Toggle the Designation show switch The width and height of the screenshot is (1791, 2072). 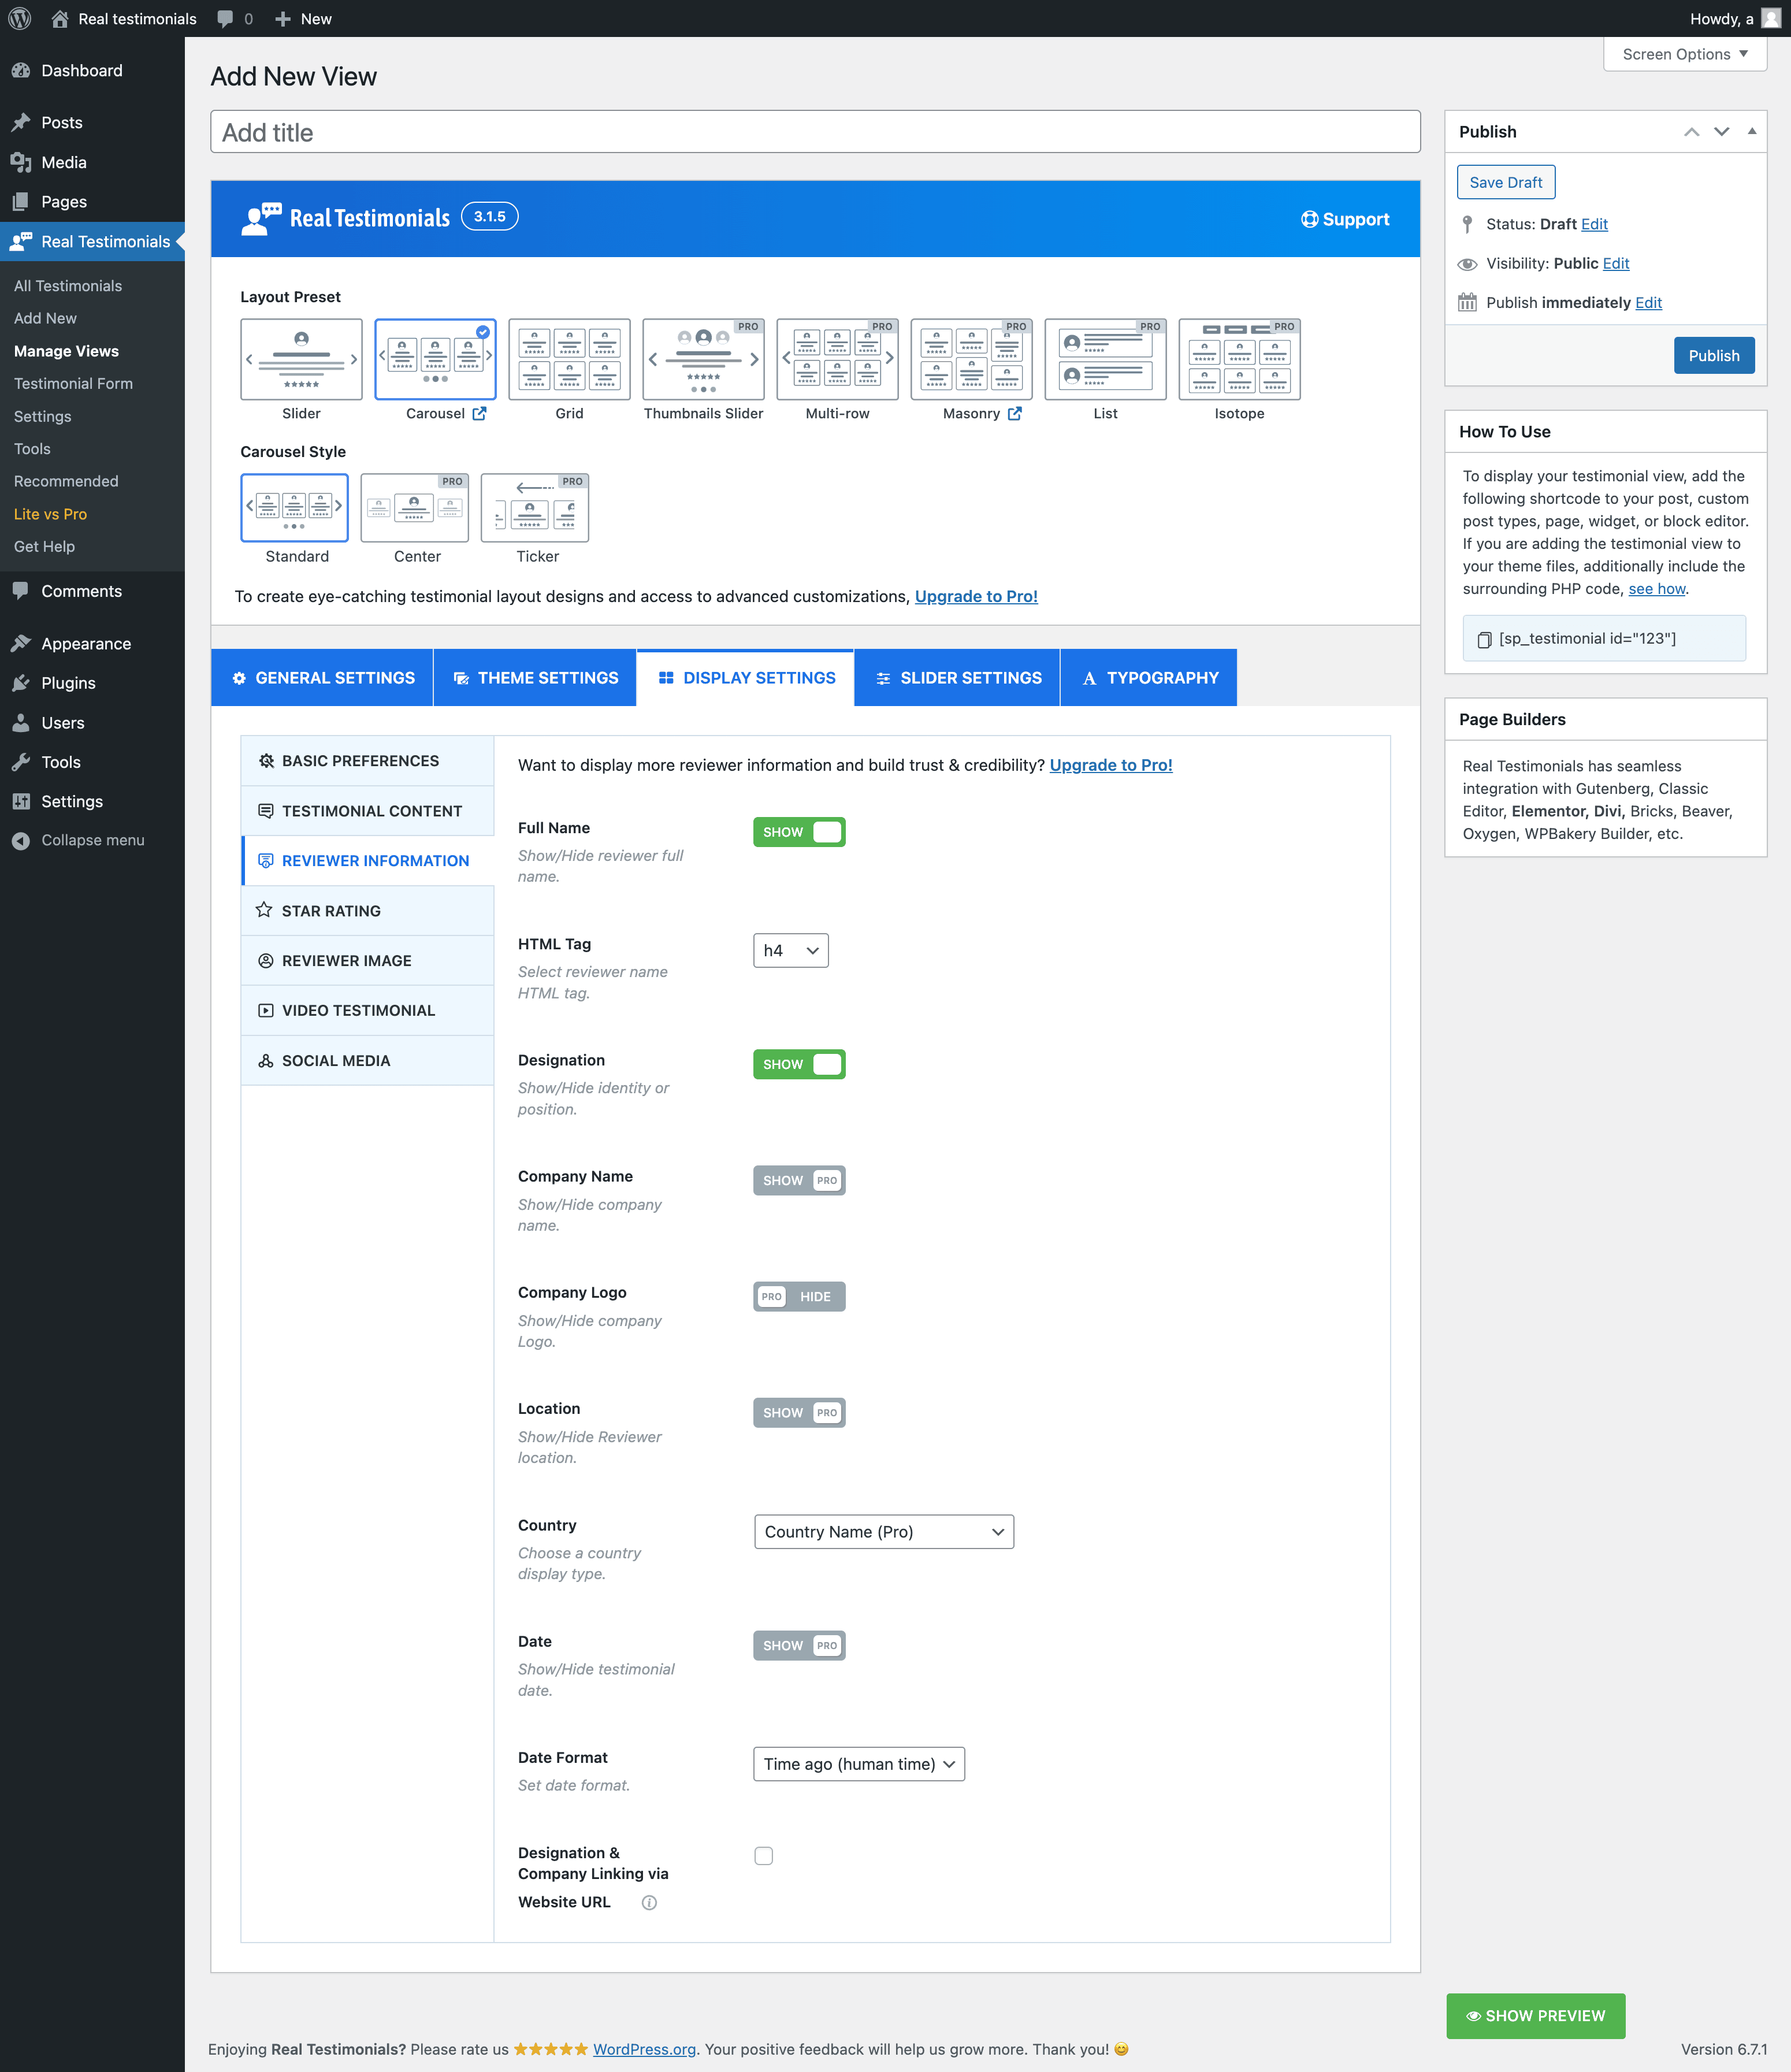(799, 1064)
